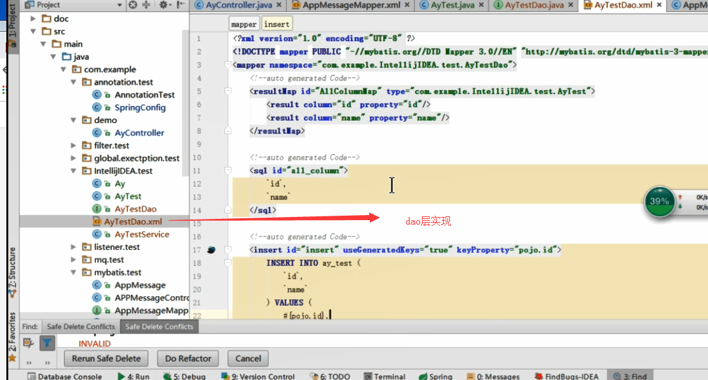Fold the resultMap block on line 5
This screenshot has height=380, width=708.
(228, 91)
